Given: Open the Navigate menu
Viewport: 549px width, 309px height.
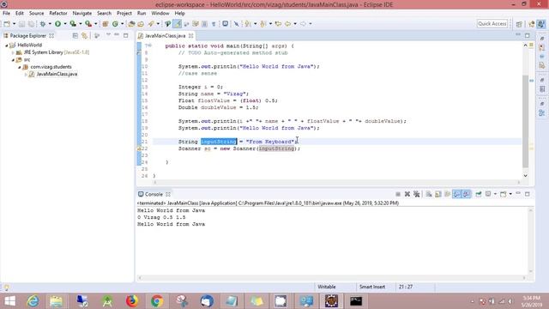Looking at the screenshot, I should 82,14.
